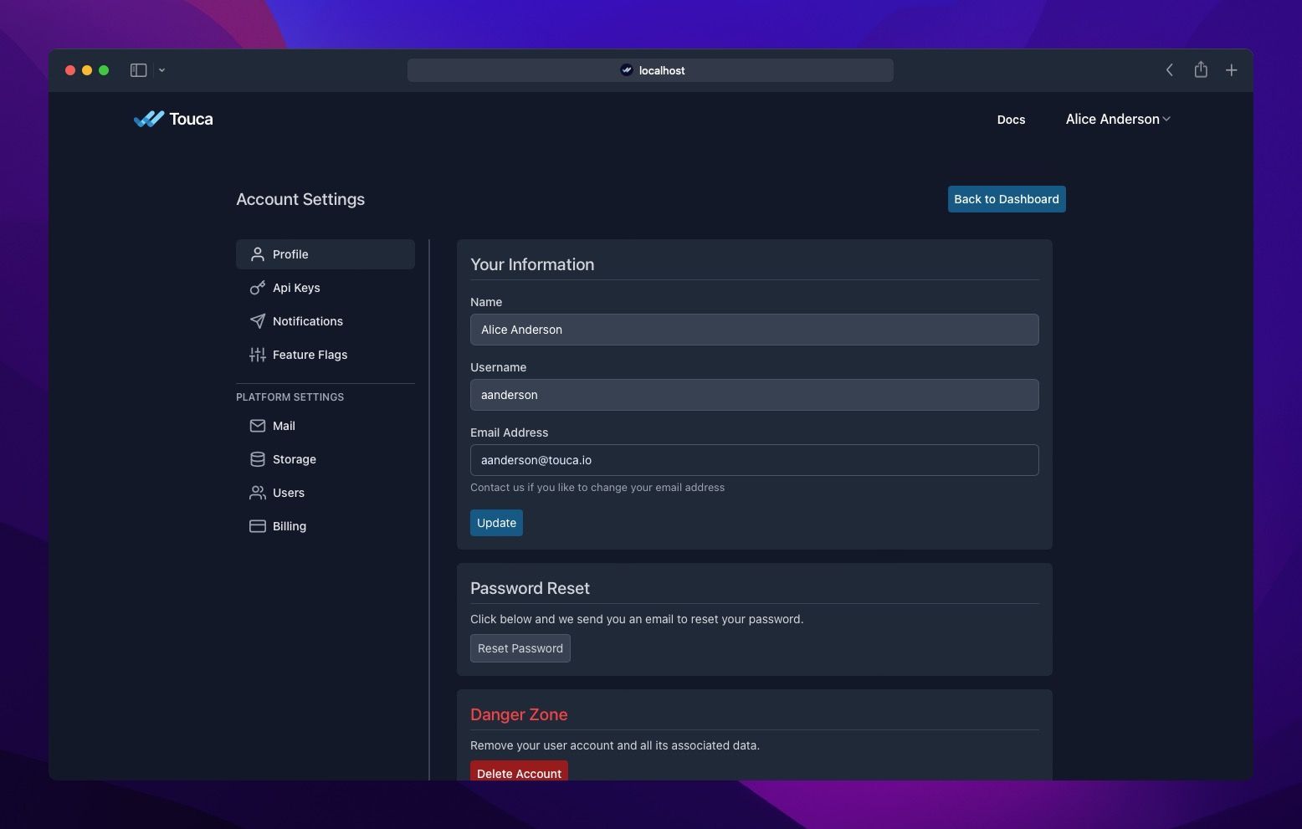Open the Feature Flags section
Screen dimensions: 1302x829
tap(325, 355)
